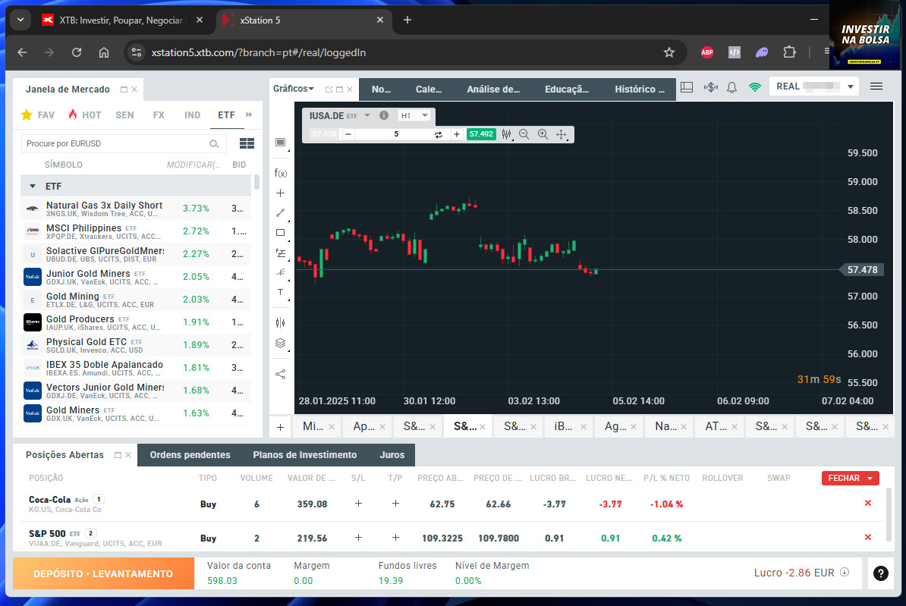This screenshot has height=606, width=906.
Task: Select the rectangle shape drawing tool
Action: [x=280, y=232]
